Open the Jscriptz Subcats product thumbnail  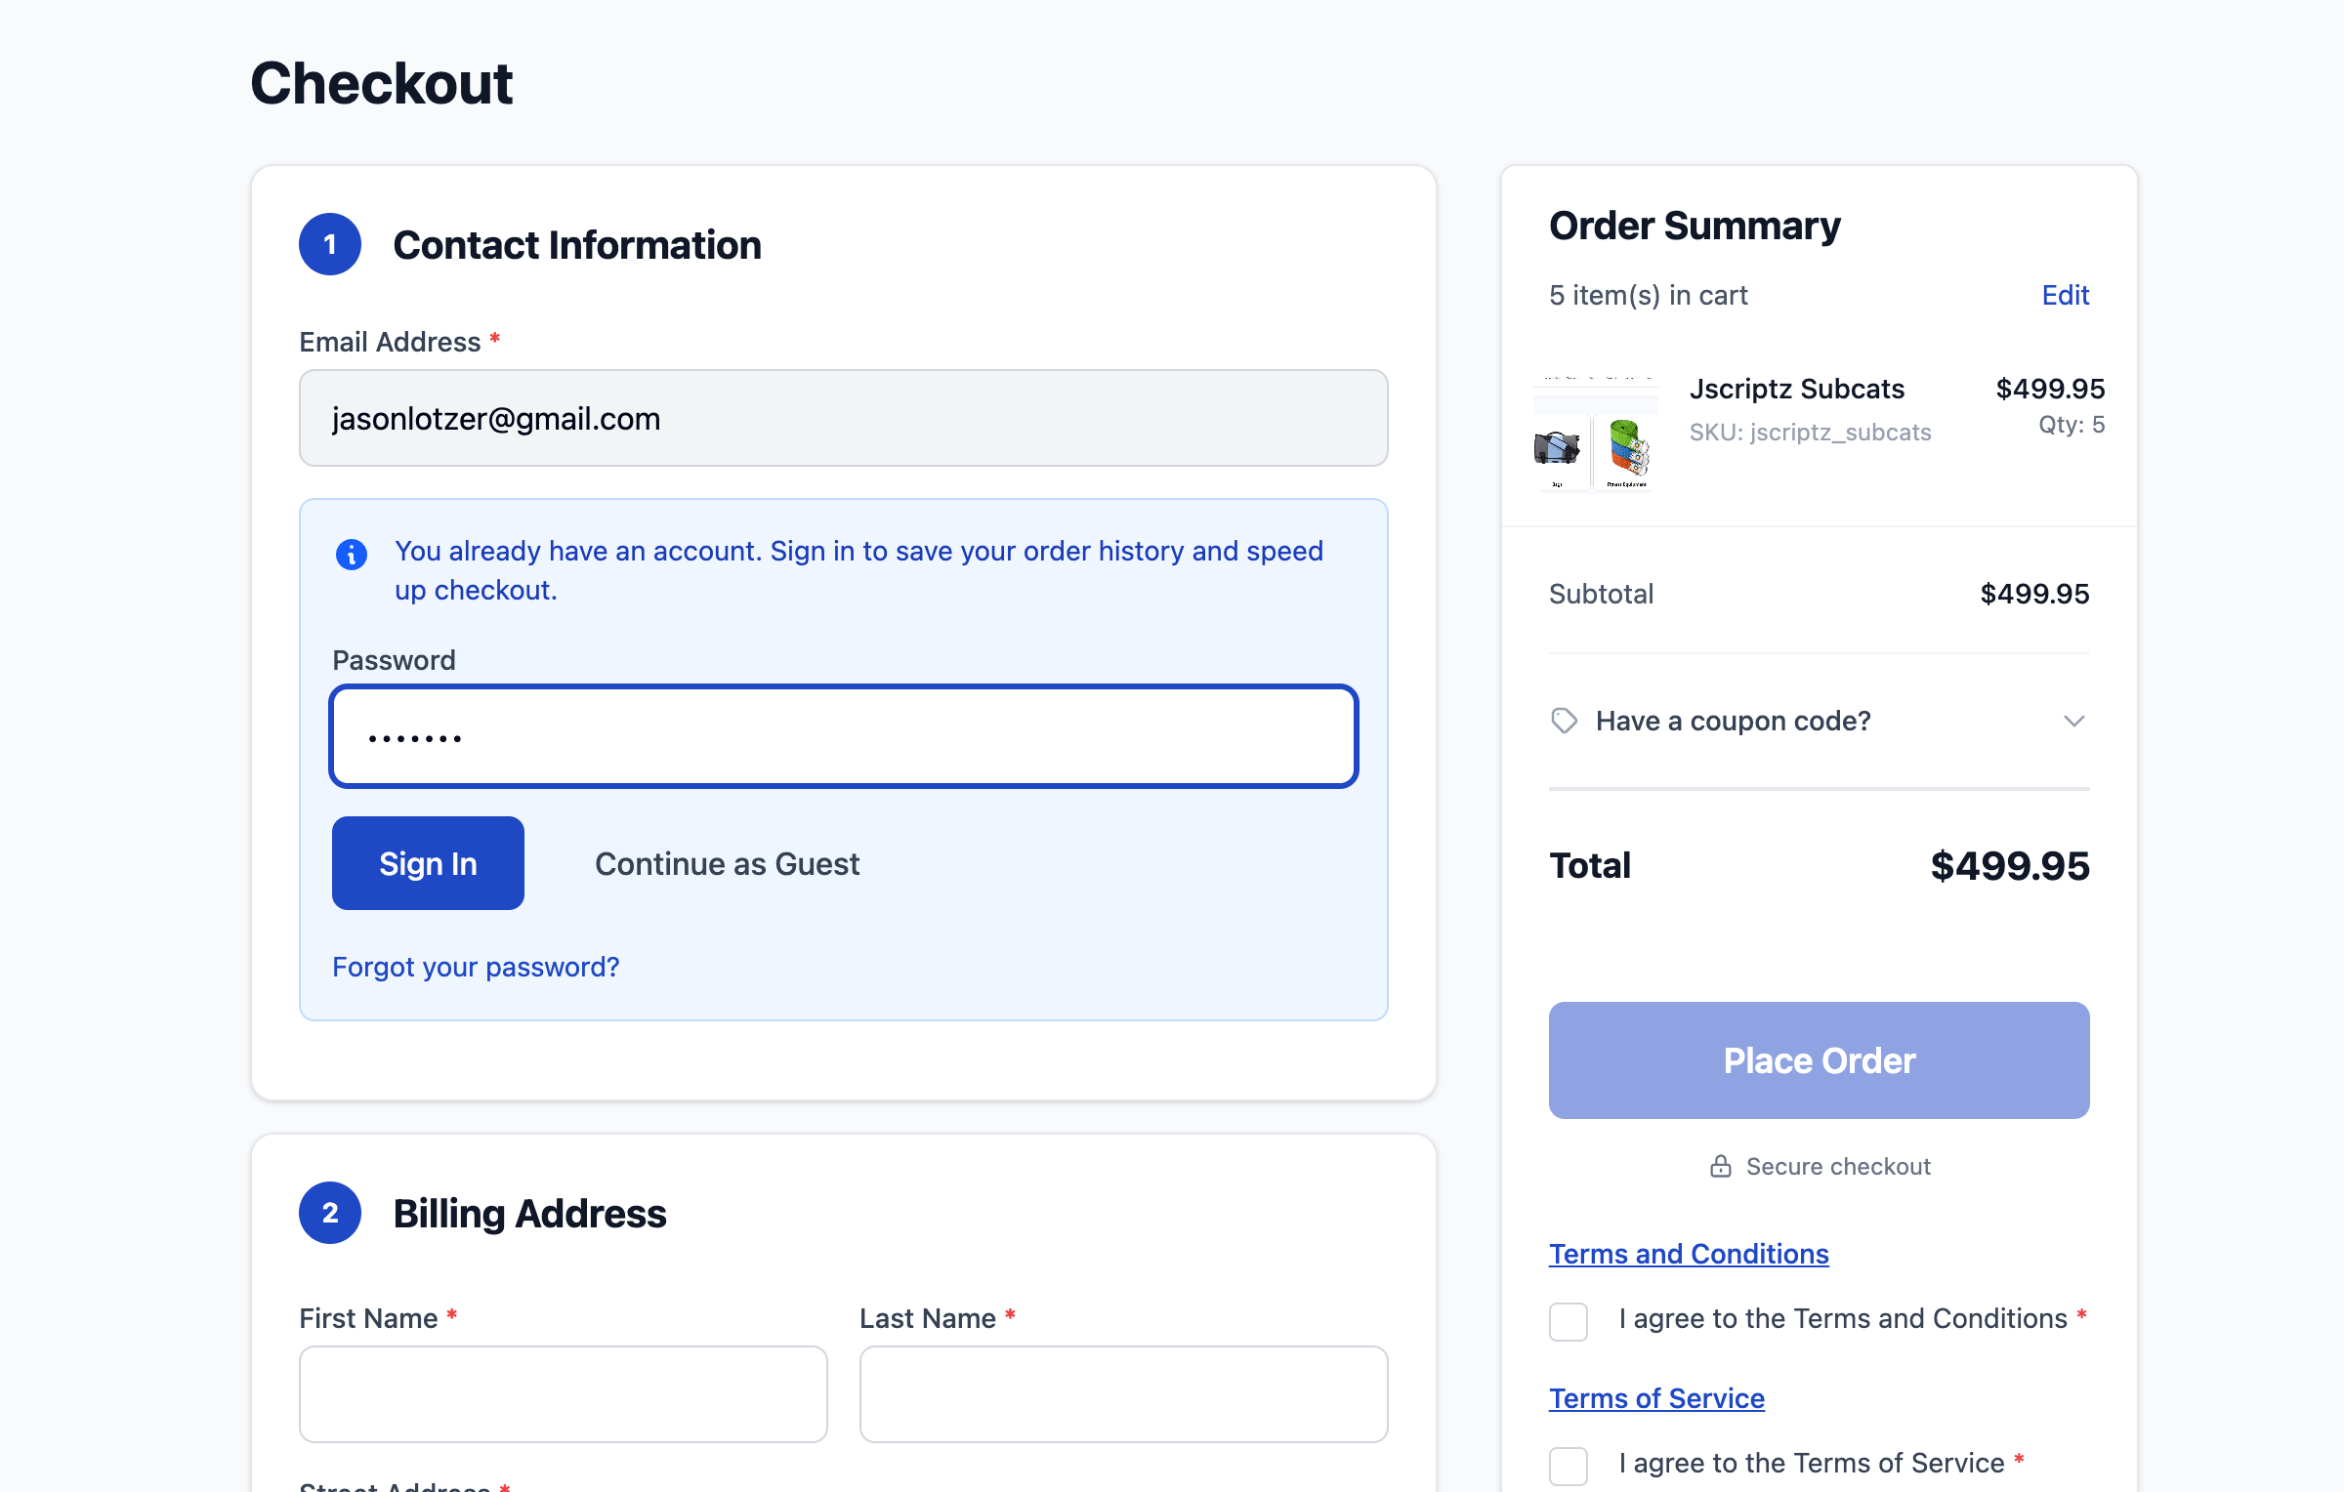coord(1596,432)
